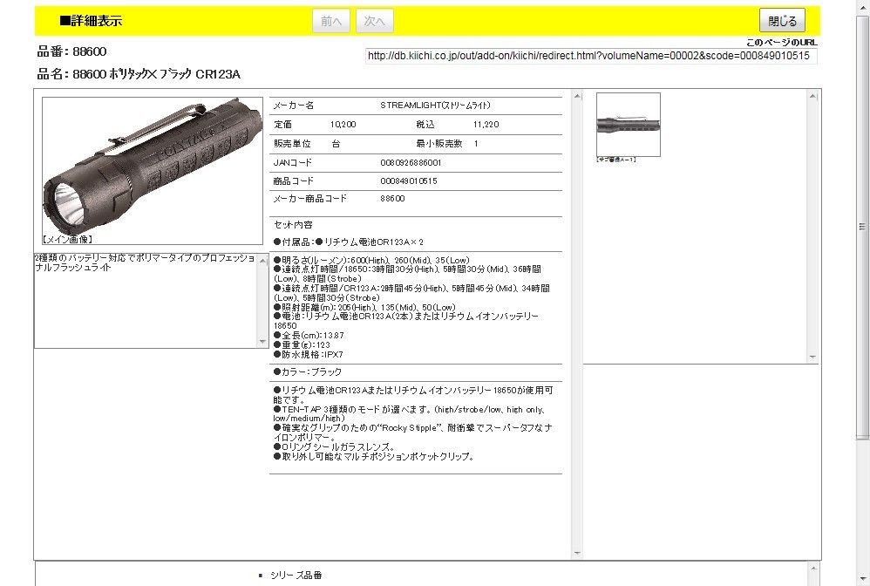Click up arrow of bottom series panel scrollbar
The width and height of the screenshot is (870, 586).
point(812,567)
